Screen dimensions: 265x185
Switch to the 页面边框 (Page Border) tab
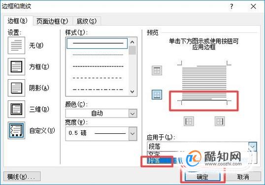coord(52,21)
